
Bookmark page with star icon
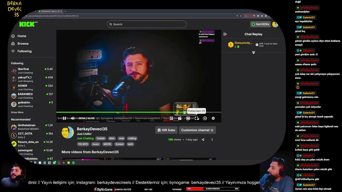pyautogui.click(x=241, y=16)
